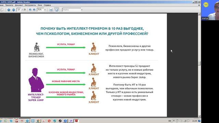This screenshot has height=123, width=219.
Task: Click the Find search box
Action: (72, 10)
